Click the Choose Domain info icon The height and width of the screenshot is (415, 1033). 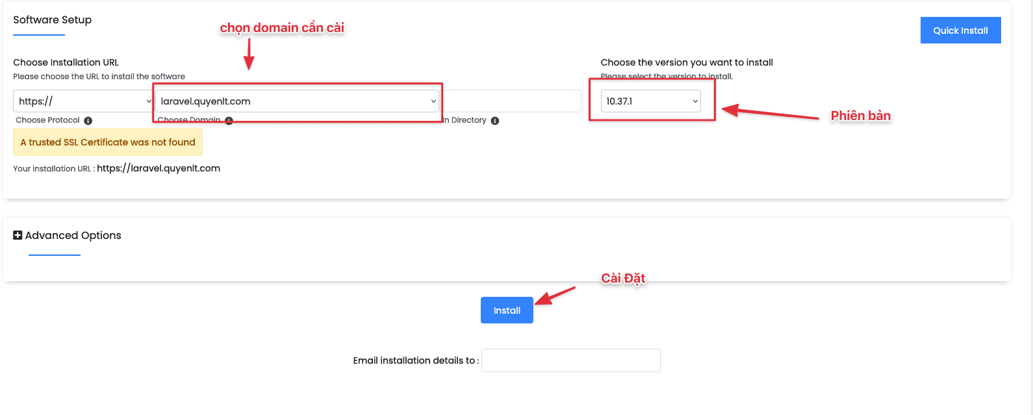tap(229, 121)
